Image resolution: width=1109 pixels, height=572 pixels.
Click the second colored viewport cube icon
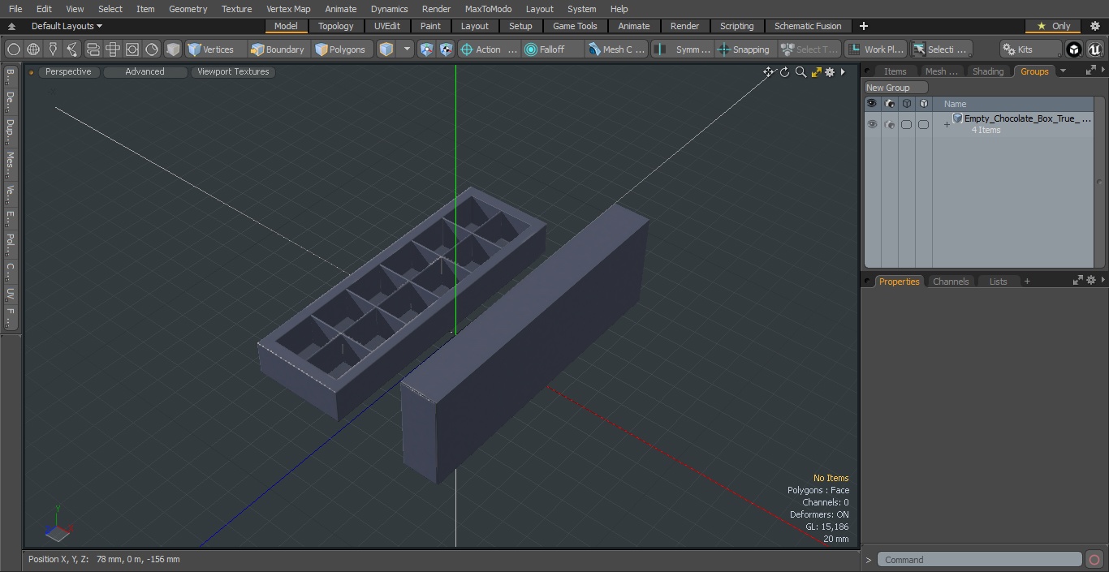[x=447, y=49]
